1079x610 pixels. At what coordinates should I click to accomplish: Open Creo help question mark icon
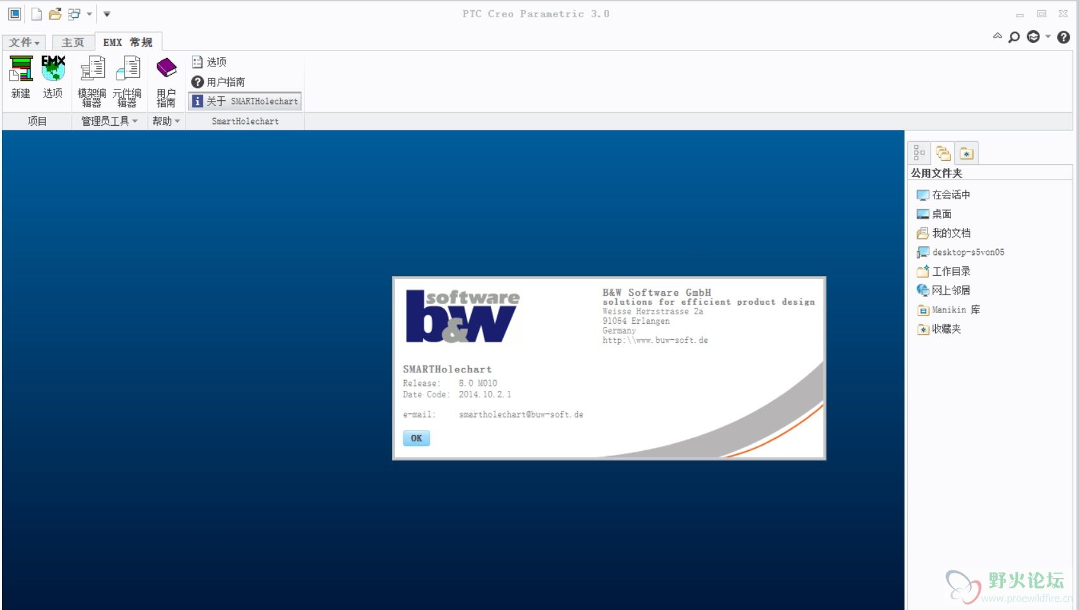coord(1064,37)
